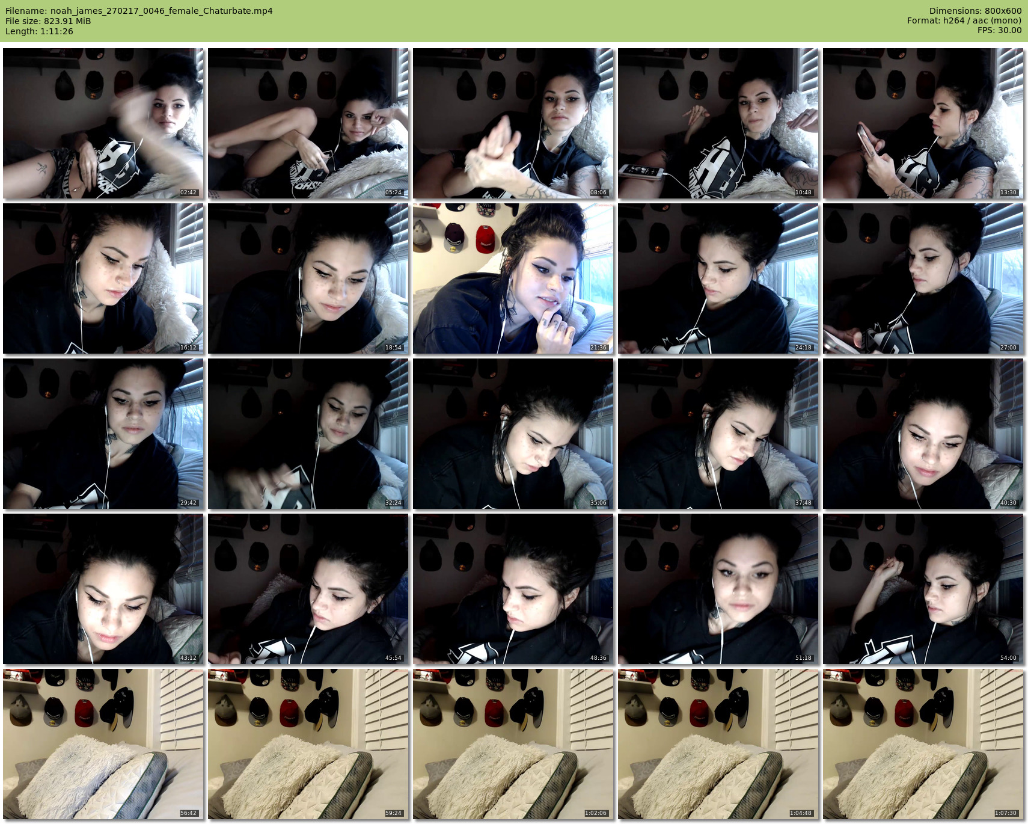Select the thumbnail timestamped 21:36
This screenshot has height=824, width=1028.
pos(513,278)
